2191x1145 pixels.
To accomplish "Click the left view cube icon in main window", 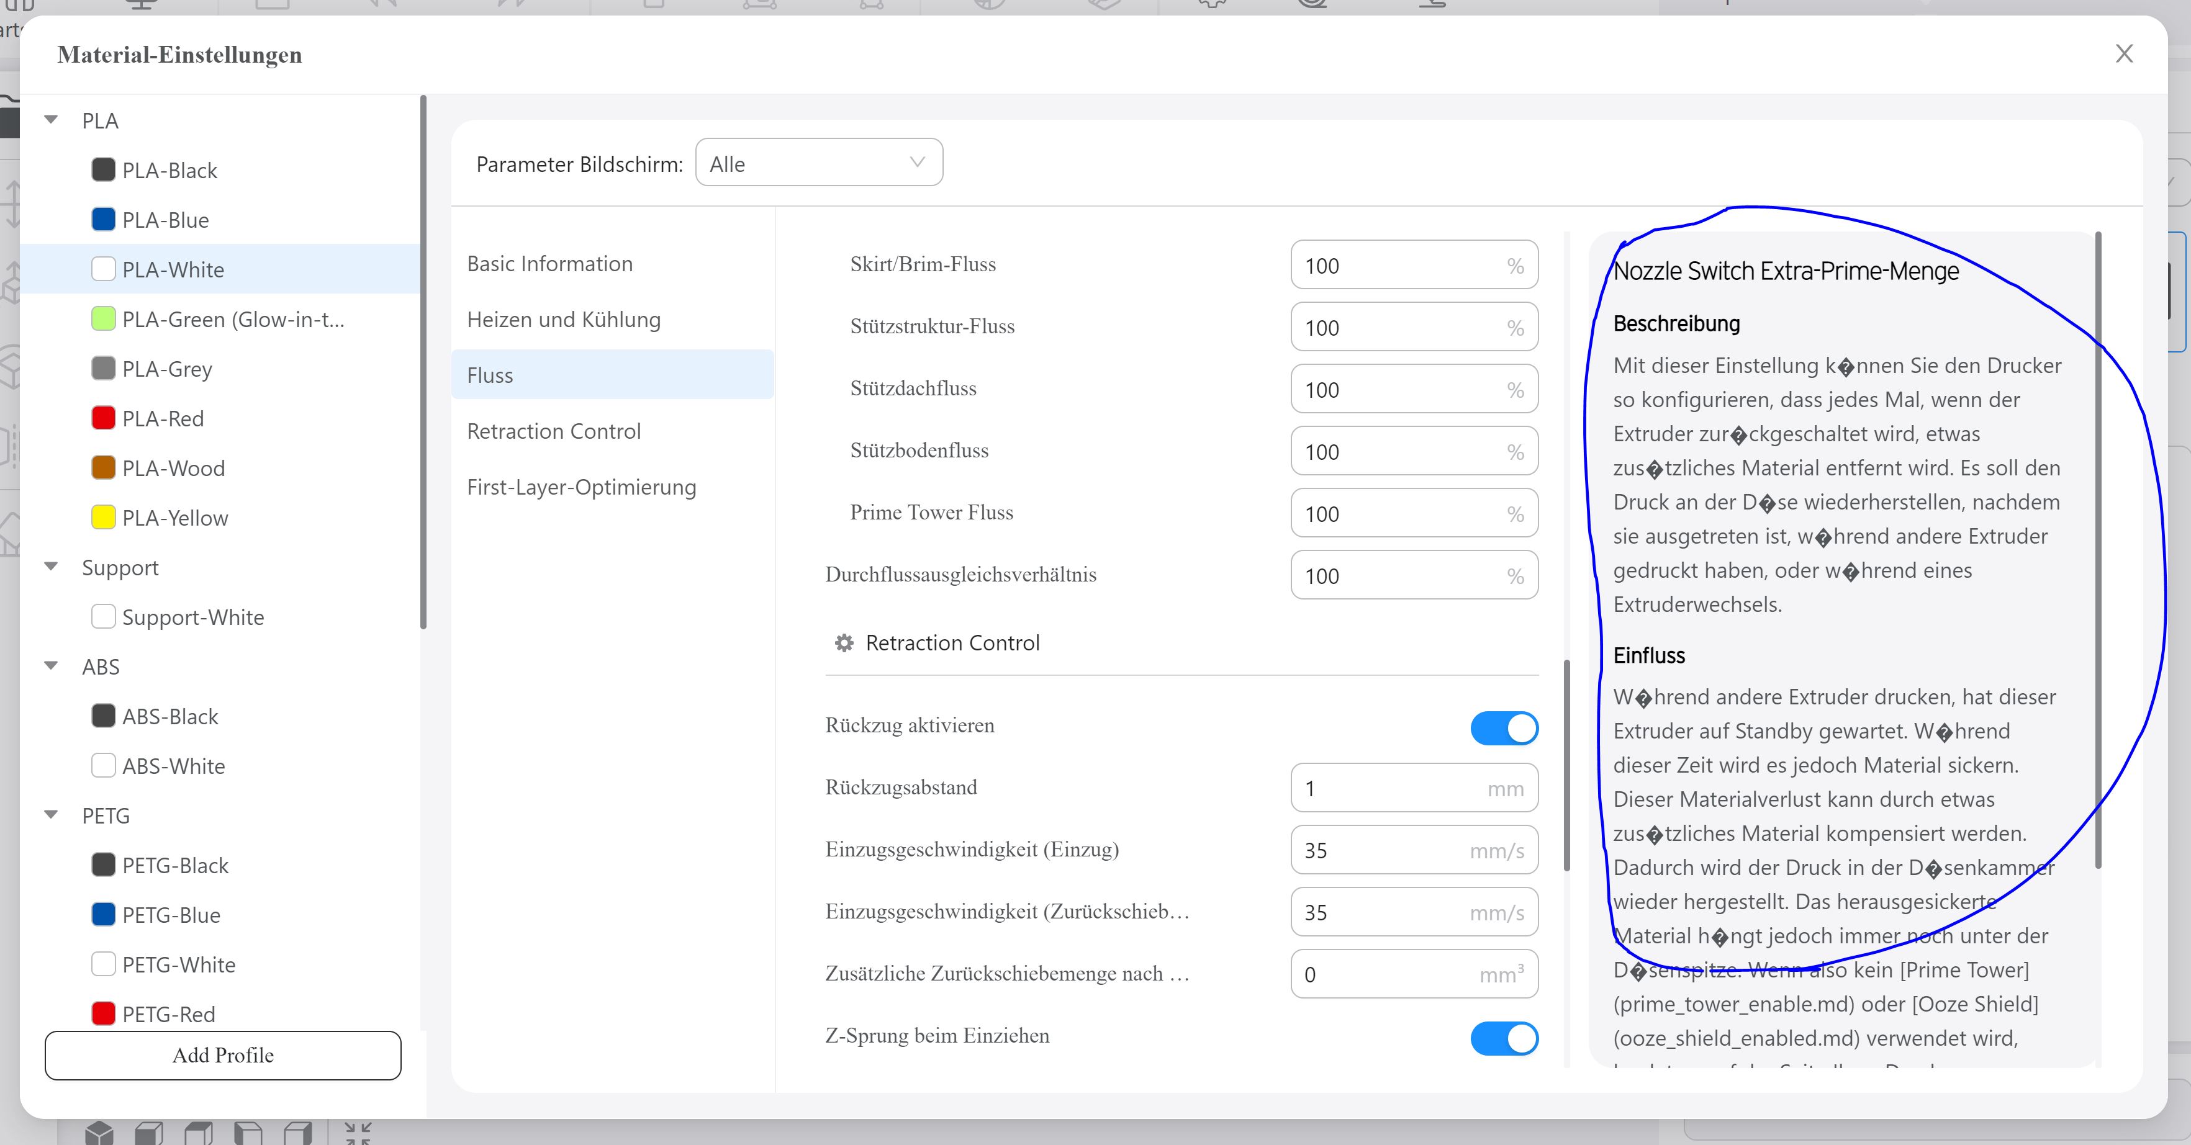I will 248,1132.
